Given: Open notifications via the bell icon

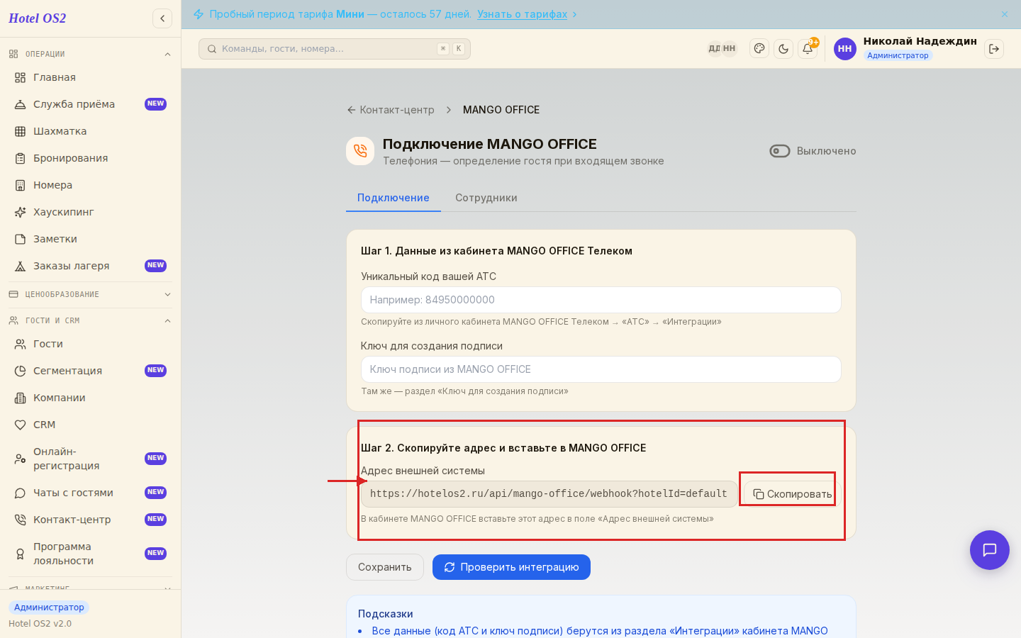Looking at the screenshot, I should pyautogui.click(x=808, y=49).
